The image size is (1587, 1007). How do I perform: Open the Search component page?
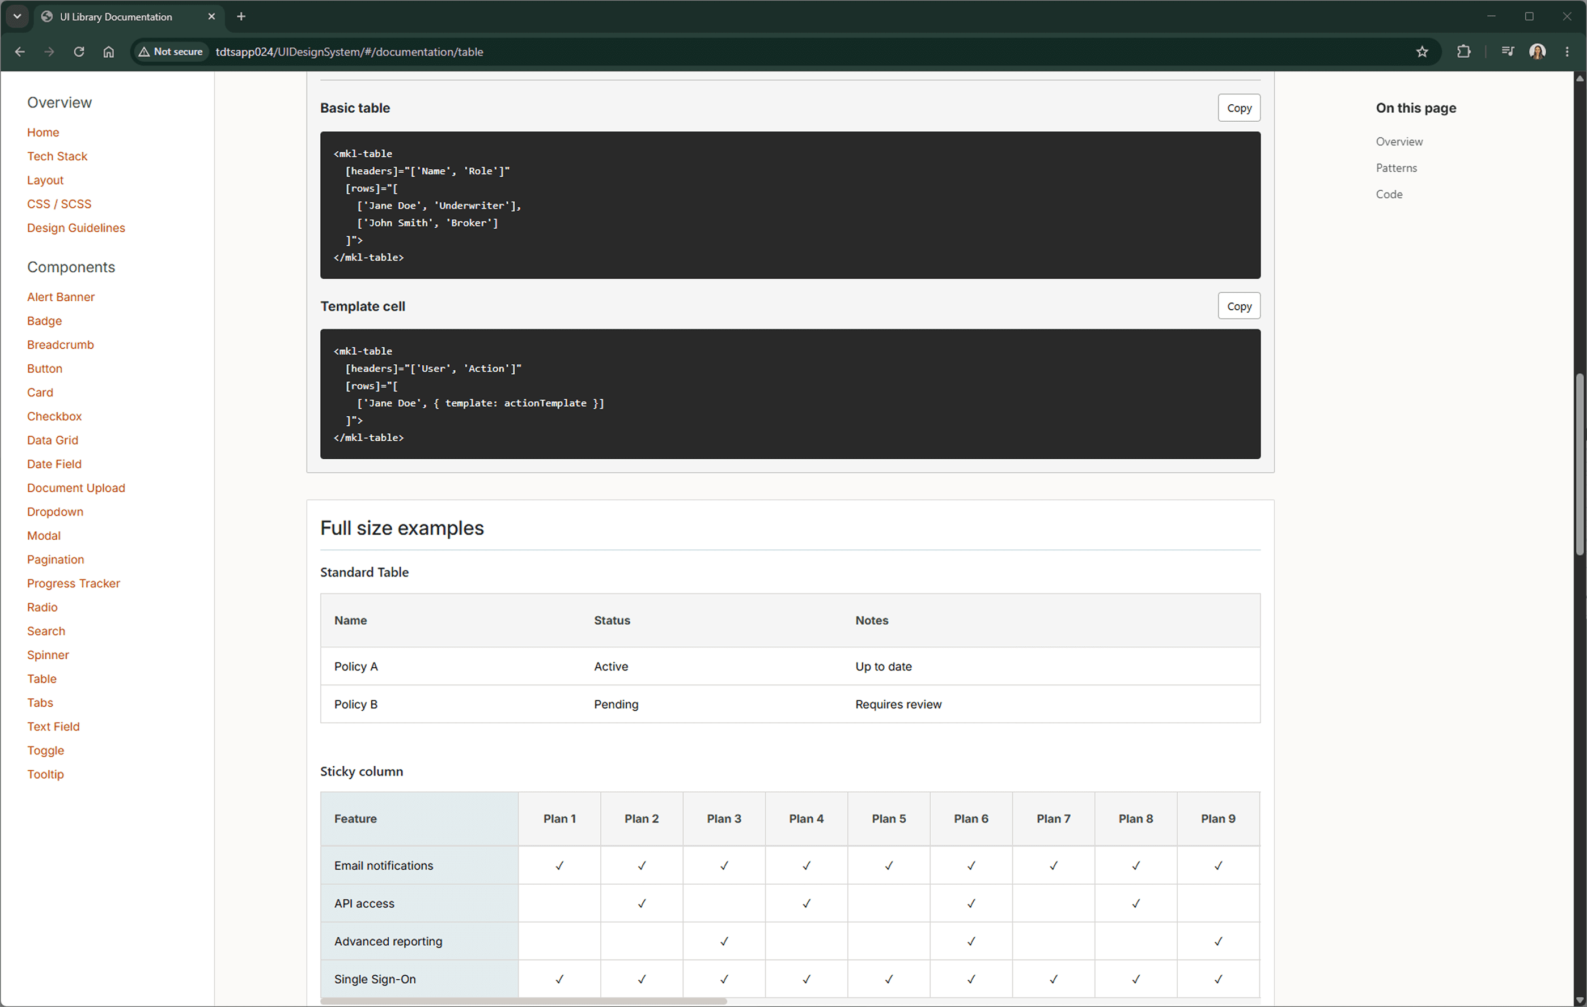click(x=46, y=631)
